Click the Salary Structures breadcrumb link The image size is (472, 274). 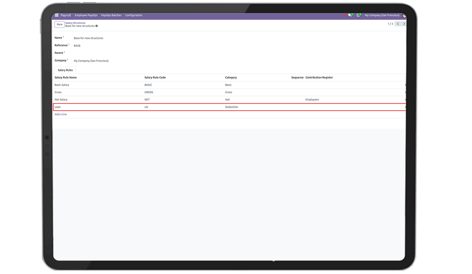pyautogui.click(x=75, y=23)
